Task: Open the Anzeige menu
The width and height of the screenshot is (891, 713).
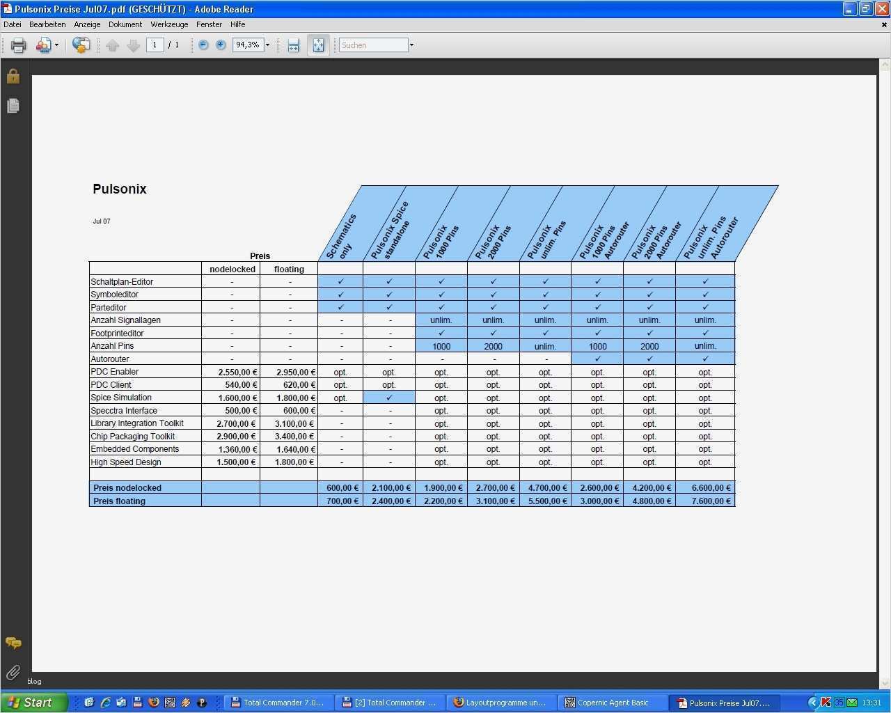Action: tap(87, 24)
